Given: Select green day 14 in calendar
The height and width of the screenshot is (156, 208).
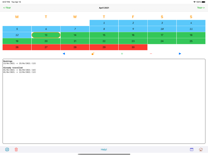Looking at the screenshot, I should 75,35.
